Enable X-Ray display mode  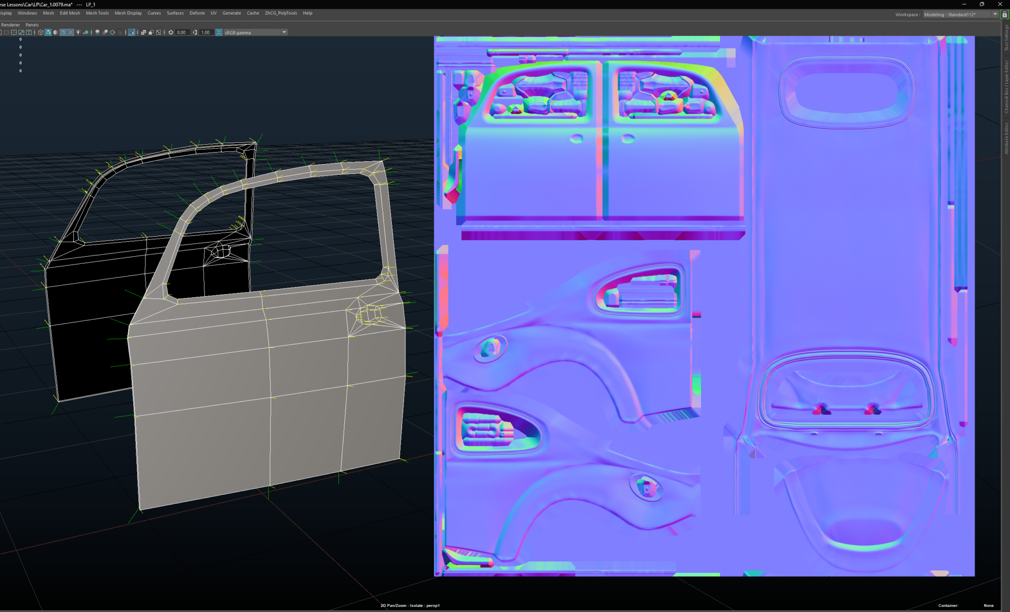[x=143, y=32]
